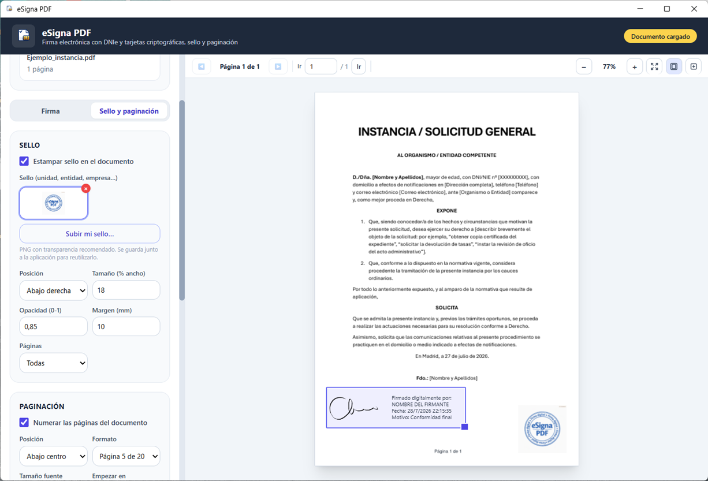Click 'En Madrid, a 27 de julio de 2026' line

pyautogui.click(x=452, y=356)
